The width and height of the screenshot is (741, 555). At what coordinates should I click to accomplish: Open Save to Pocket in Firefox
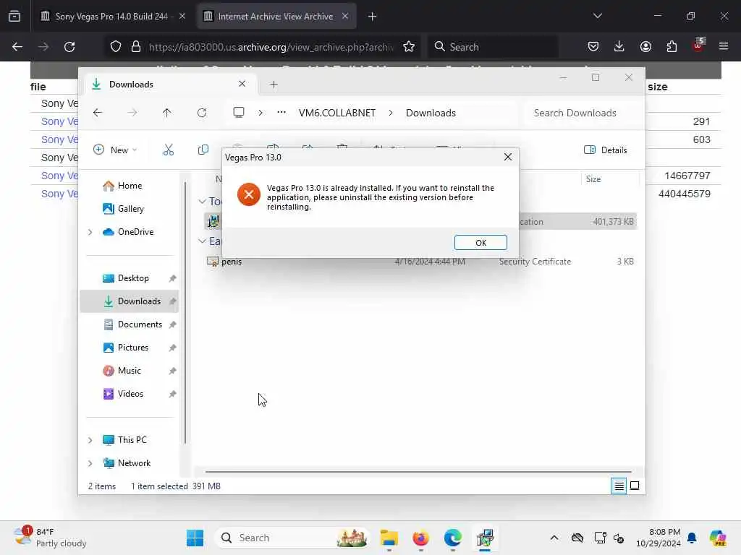click(x=593, y=46)
